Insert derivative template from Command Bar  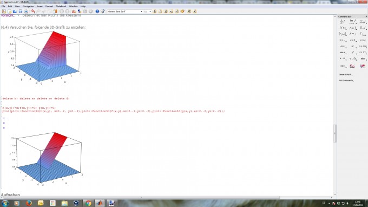(343, 22)
